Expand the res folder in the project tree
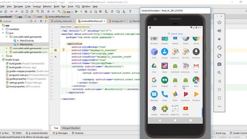247x139 pixels. click(3, 56)
